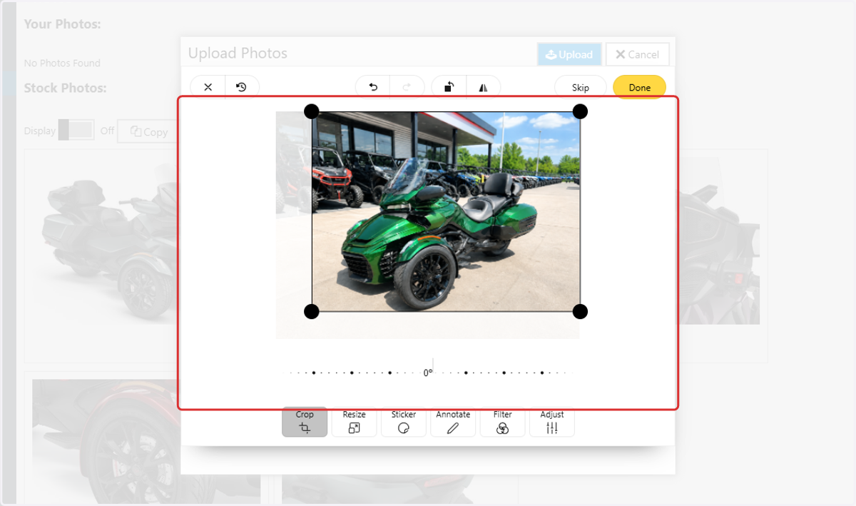Click the top-left crop handle
This screenshot has width=856, height=506.
[312, 111]
